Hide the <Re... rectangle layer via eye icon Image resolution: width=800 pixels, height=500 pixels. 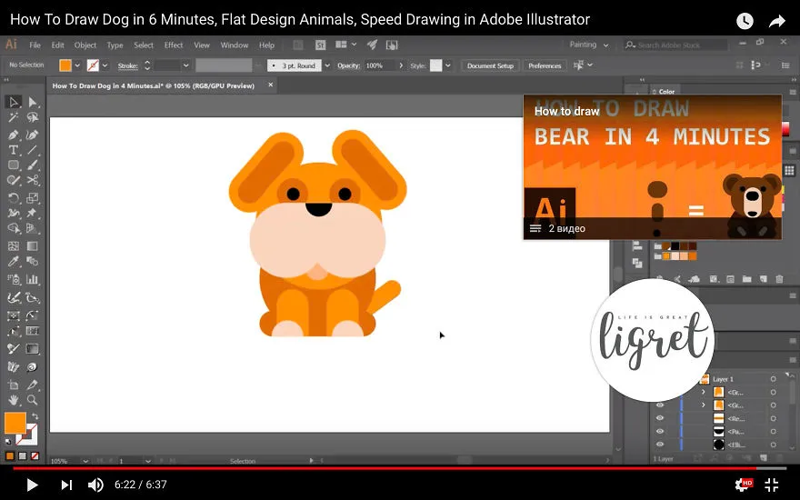(x=660, y=418)
